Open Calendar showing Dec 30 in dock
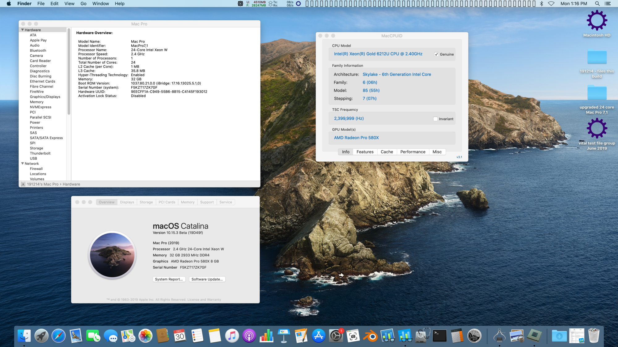The image size is (618, 347). (180, 336)
